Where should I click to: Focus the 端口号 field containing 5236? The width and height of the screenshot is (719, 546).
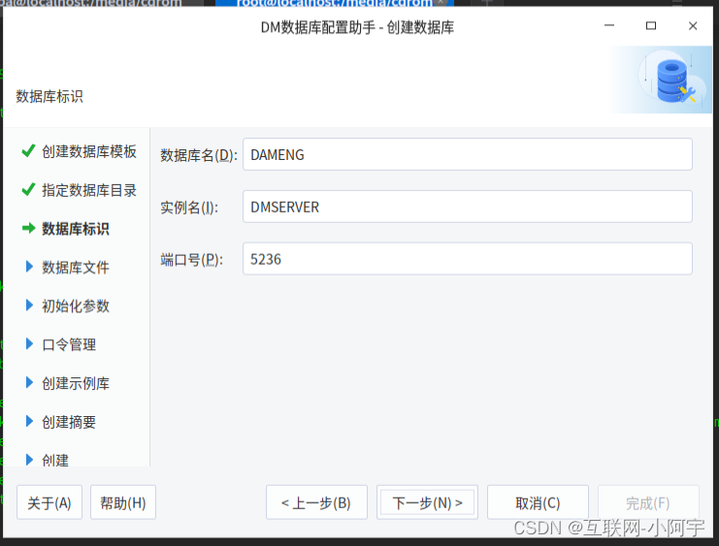click(x=468, y=259)
